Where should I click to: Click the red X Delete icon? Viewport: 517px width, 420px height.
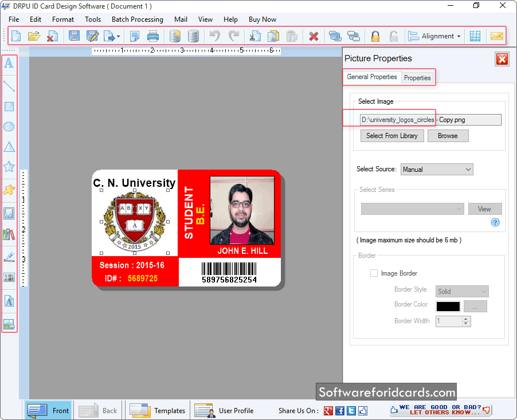point(314,36)
